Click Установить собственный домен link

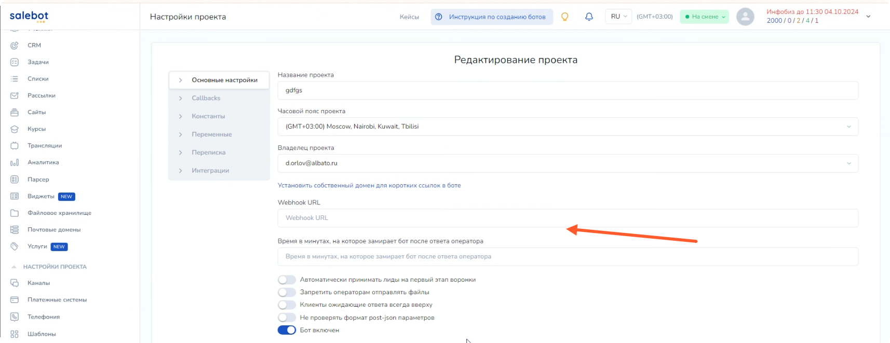pyautogui.click(x=369, y=185)
